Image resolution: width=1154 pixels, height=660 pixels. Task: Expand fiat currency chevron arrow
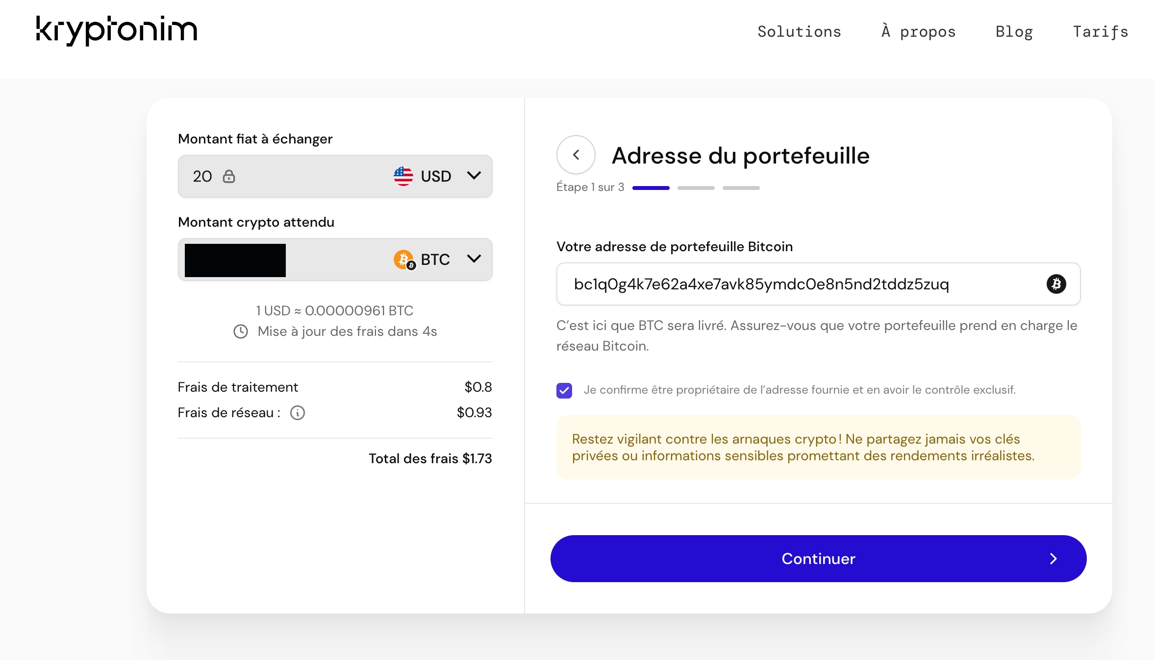(474, 175)
